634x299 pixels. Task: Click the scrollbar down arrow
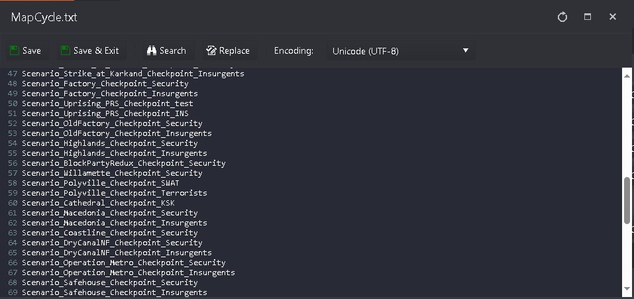point(627,290)
